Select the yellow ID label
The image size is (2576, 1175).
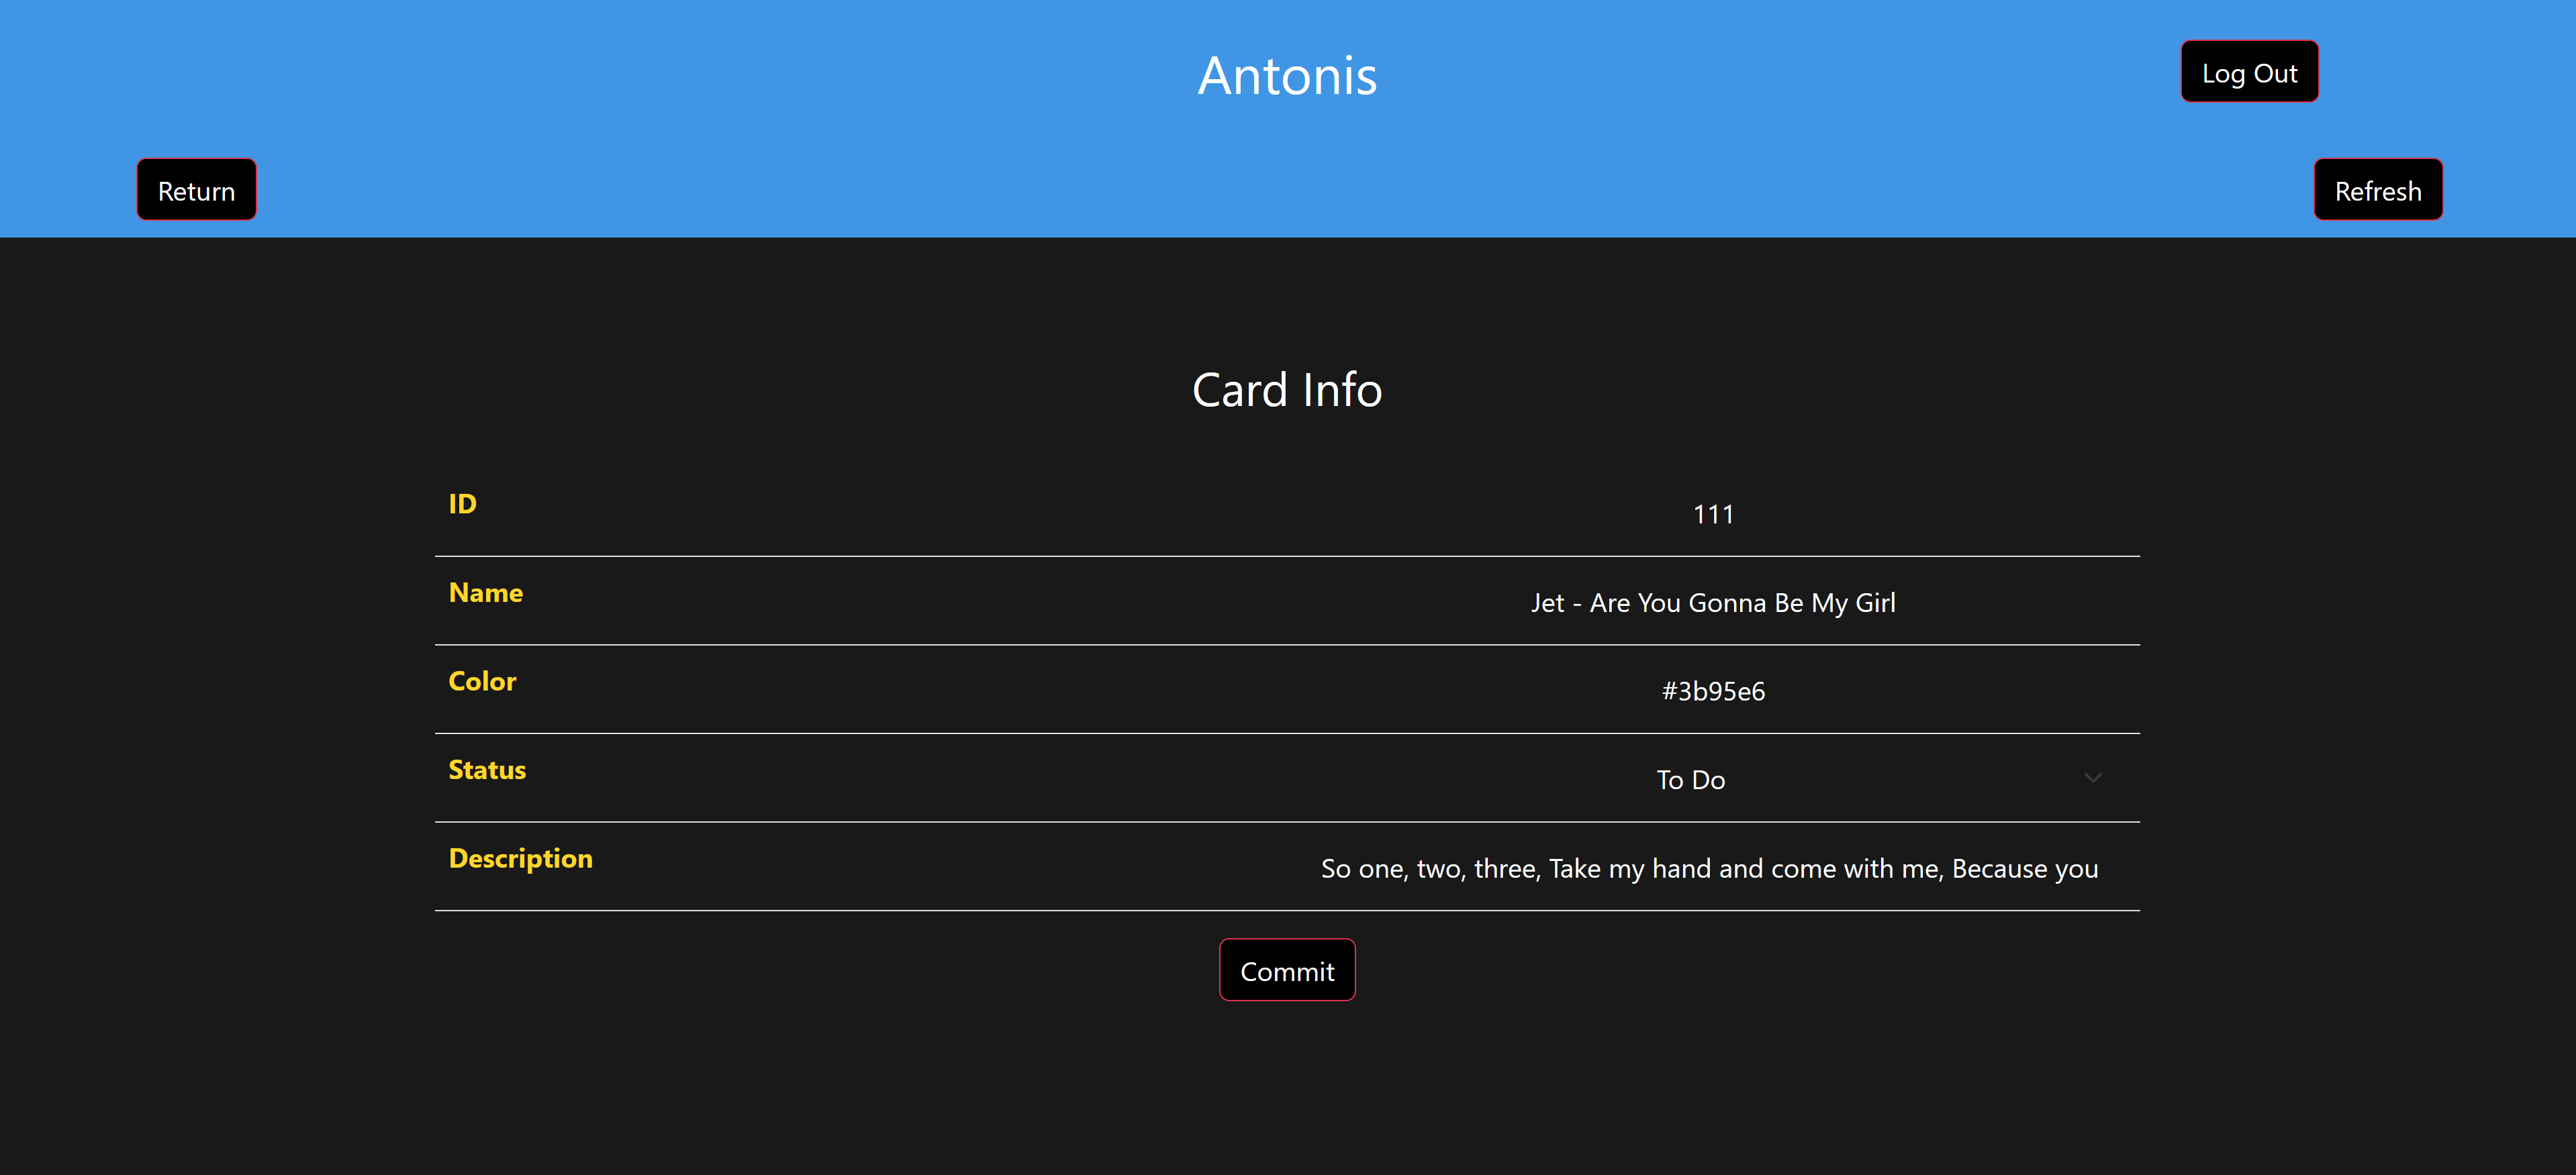point(462,503)
